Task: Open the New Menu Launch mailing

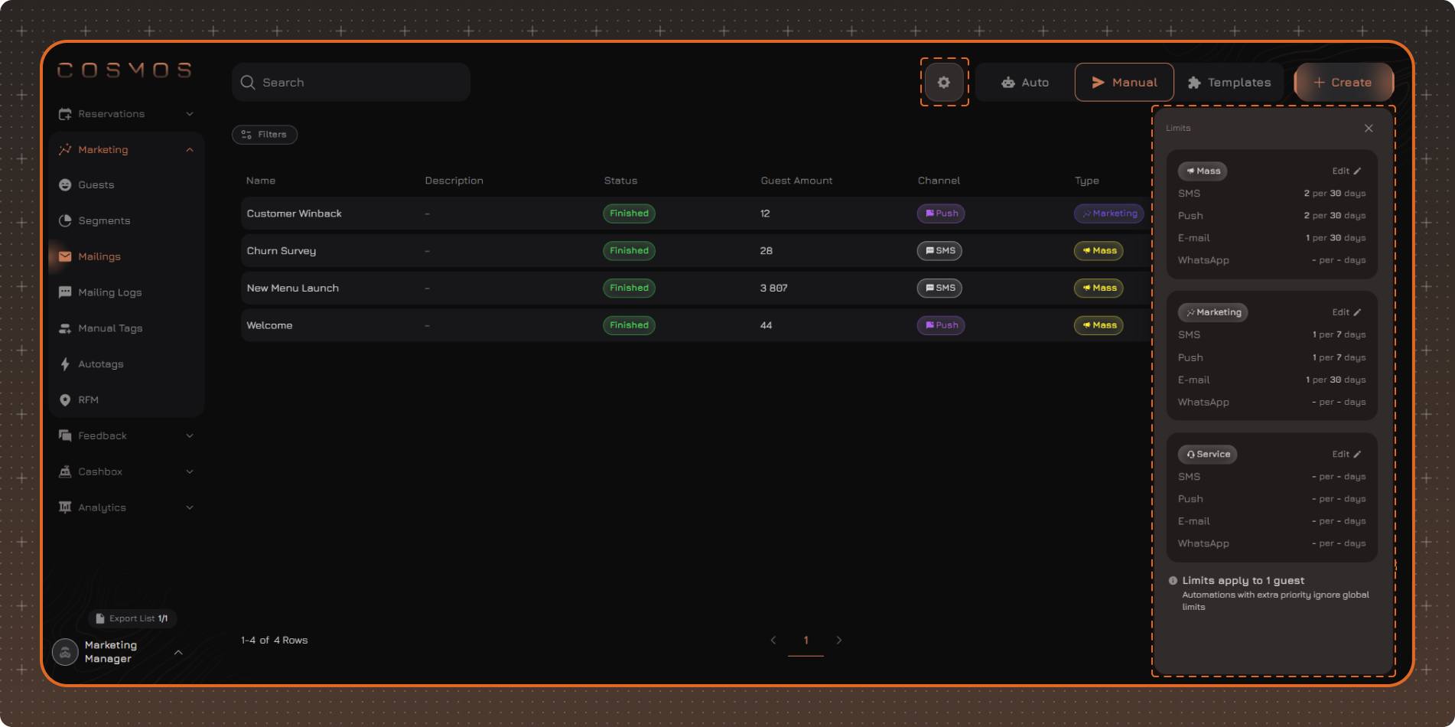Action: tap(696, 288)
